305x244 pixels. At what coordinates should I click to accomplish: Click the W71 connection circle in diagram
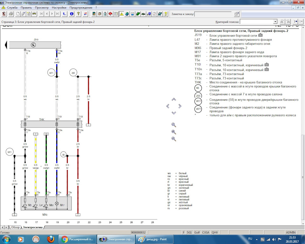(51, 73)
